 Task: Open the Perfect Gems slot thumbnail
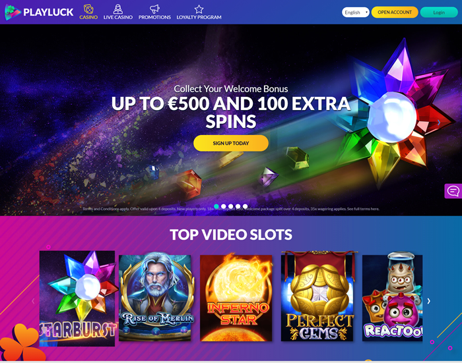[317, 296]
